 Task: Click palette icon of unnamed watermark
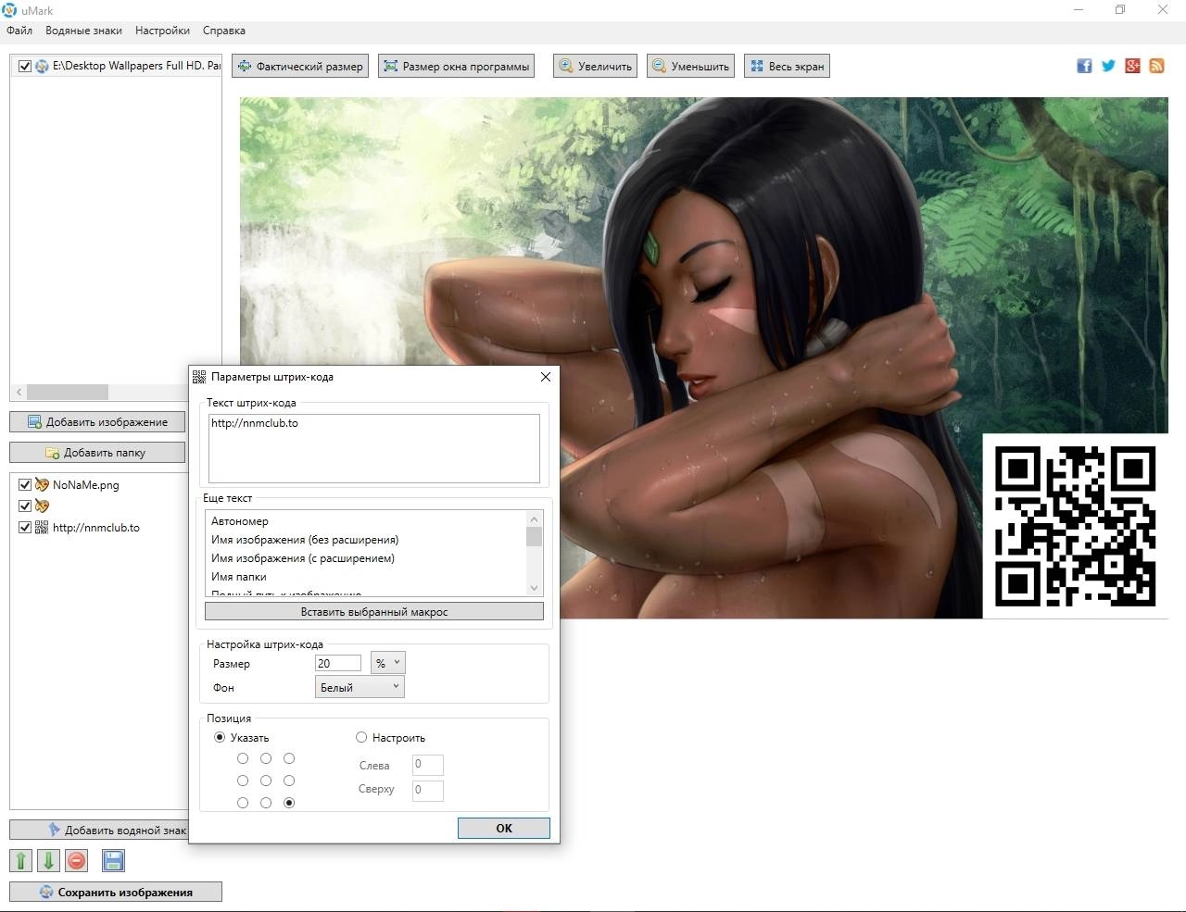coord(42,506)
